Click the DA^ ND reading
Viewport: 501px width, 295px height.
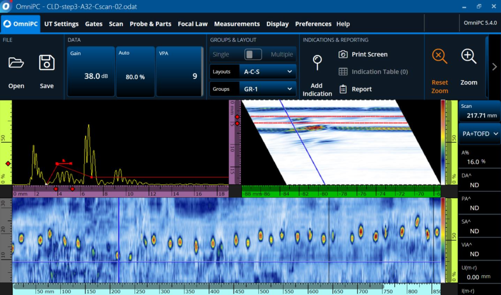click(479, 181)
